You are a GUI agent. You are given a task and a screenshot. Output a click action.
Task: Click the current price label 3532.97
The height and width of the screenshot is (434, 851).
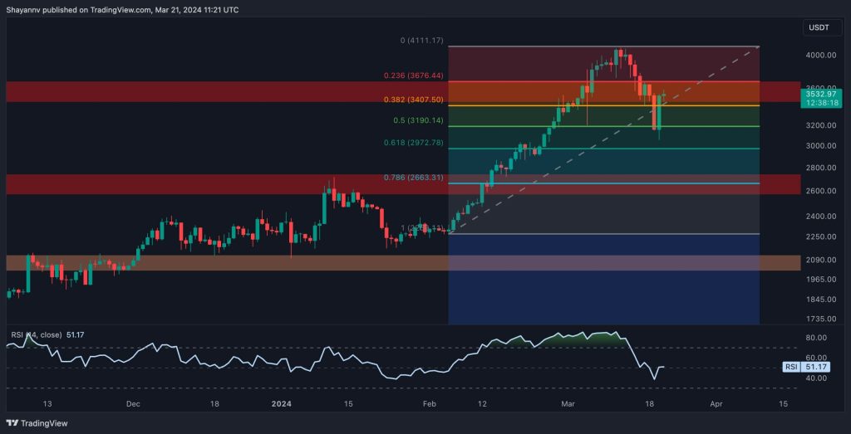[x=819, y=95]
